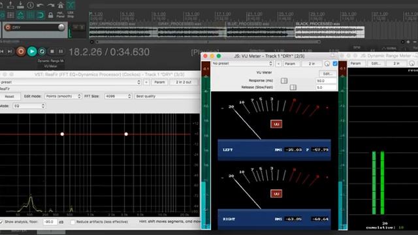Image resolution: width=418 pixels, height=235 pixels.
Task: Open the ReaFir preset dropdown
Action: [x=71, y=82]
